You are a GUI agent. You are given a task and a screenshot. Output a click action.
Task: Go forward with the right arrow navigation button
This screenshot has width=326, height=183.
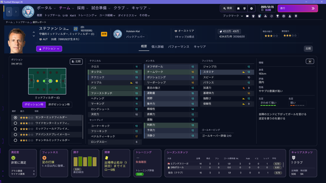(x=16, y=12)
